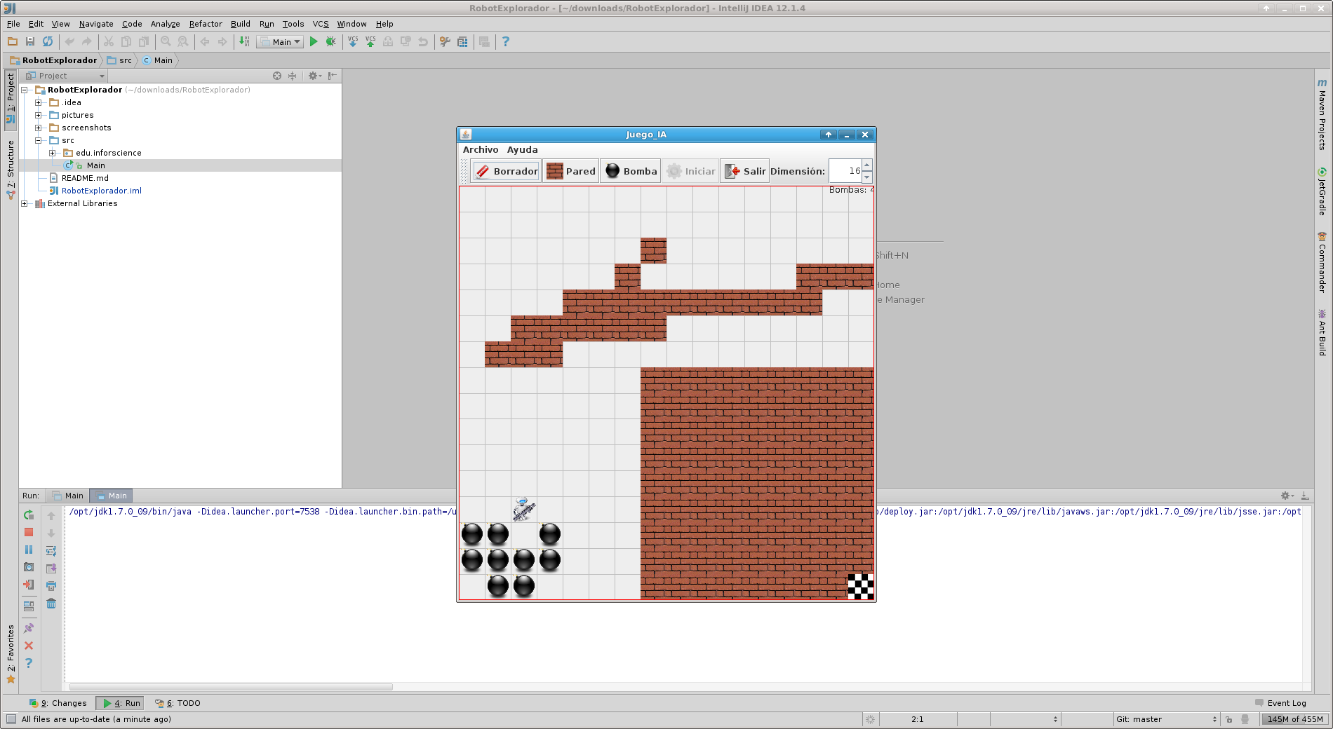Image resolution: width=1333 pixels, height=729 pixels.
Task: Click the Make Project binary-arrow icon
Action: coord(244,42)
